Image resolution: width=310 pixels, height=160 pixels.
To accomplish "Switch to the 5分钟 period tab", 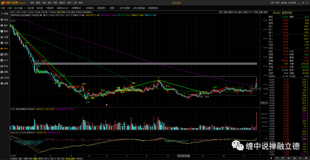I will point(24,12).
